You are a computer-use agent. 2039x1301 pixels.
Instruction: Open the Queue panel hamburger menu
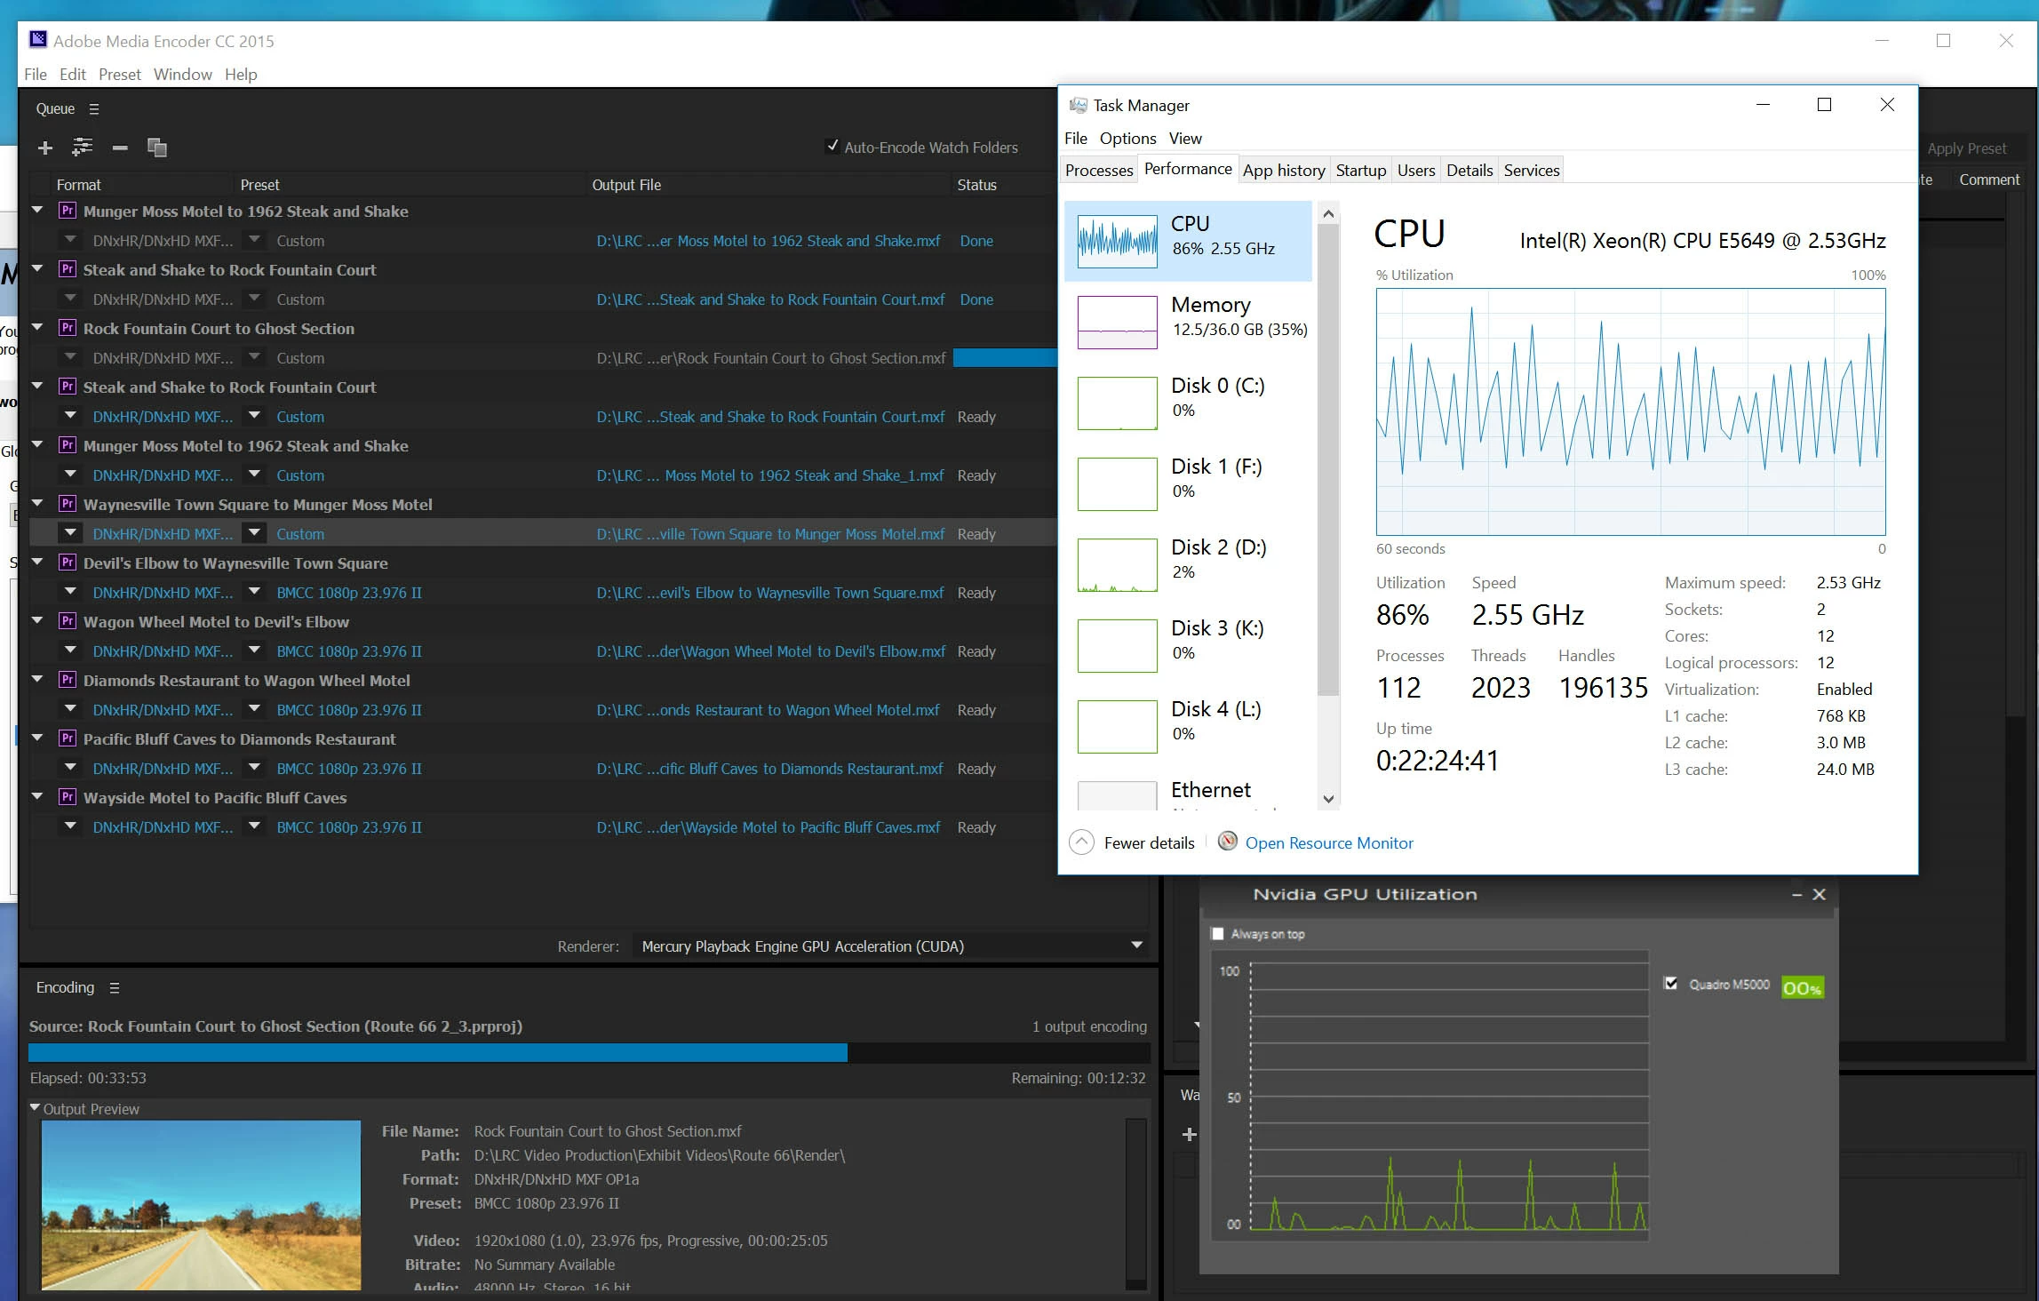pos(94,109)
